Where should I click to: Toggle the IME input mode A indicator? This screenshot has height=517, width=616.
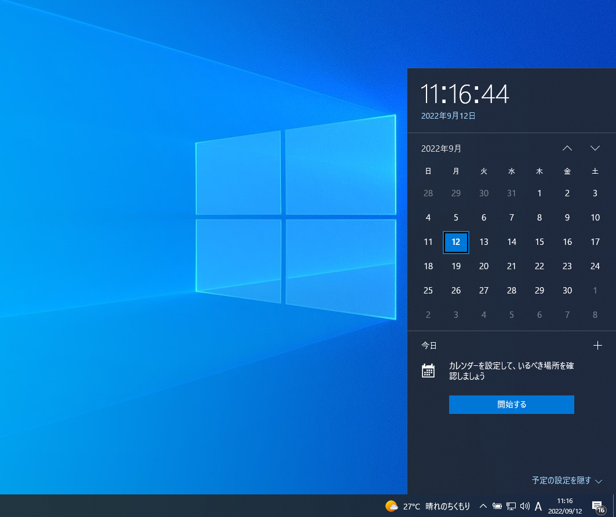pyautogui.click(x=538, y=507)
